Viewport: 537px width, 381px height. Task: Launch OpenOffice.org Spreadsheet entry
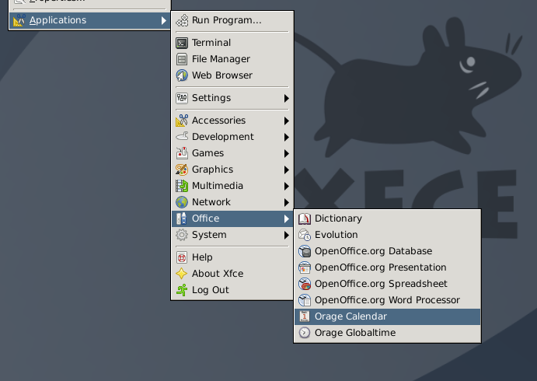pos(387,284)
